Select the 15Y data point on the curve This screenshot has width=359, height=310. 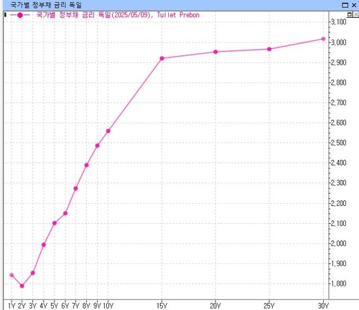click(162, 58)
